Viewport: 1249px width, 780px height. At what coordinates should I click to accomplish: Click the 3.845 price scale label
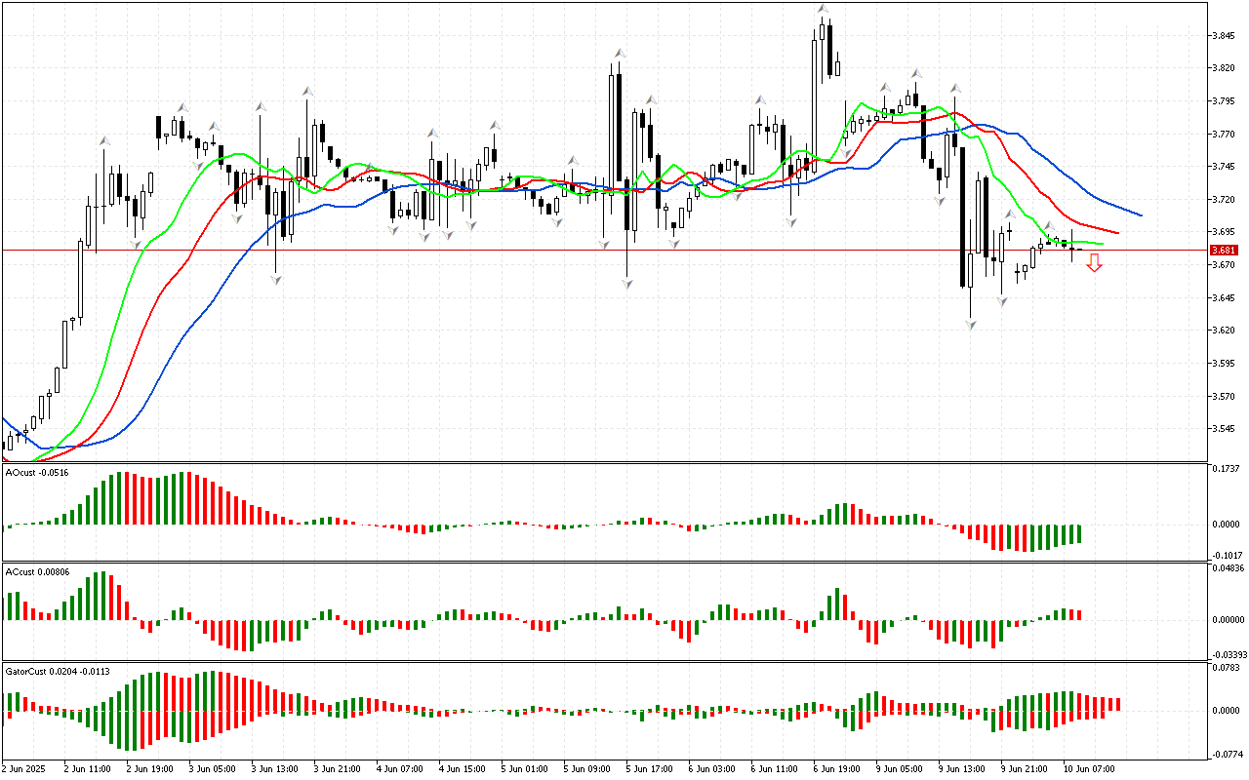click(x=1223, y=36)
